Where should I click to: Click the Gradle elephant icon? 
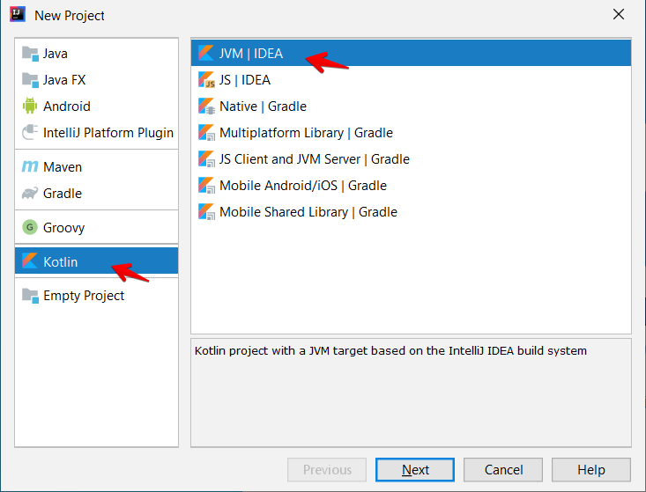coord(30,193)
